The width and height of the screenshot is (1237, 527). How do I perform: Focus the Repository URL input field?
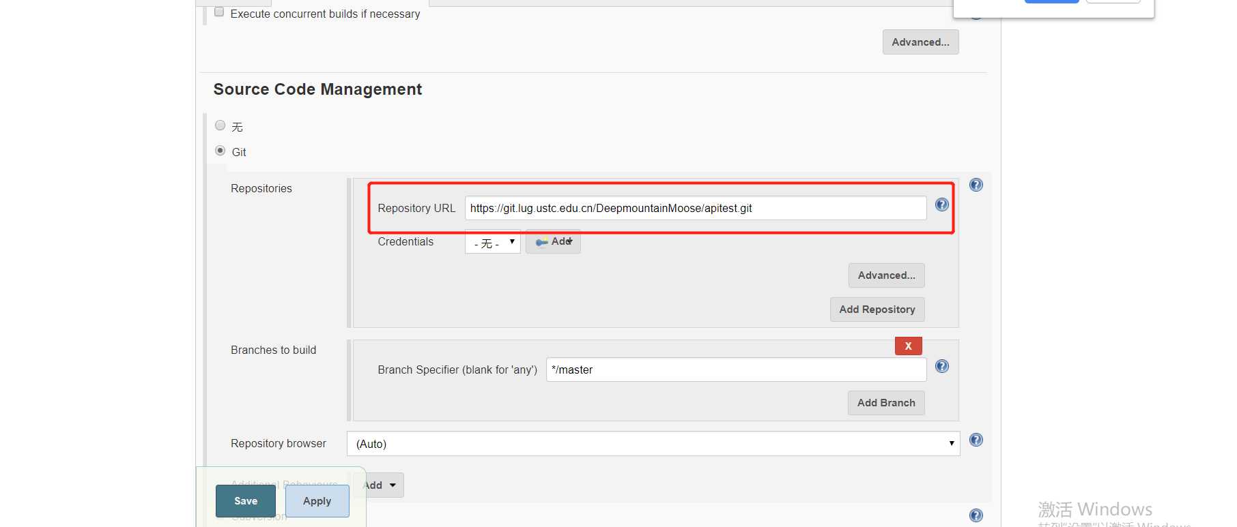click(x=696, y=208)
